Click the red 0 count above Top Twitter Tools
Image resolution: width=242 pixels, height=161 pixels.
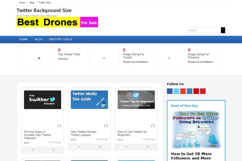tap(59, 50)
